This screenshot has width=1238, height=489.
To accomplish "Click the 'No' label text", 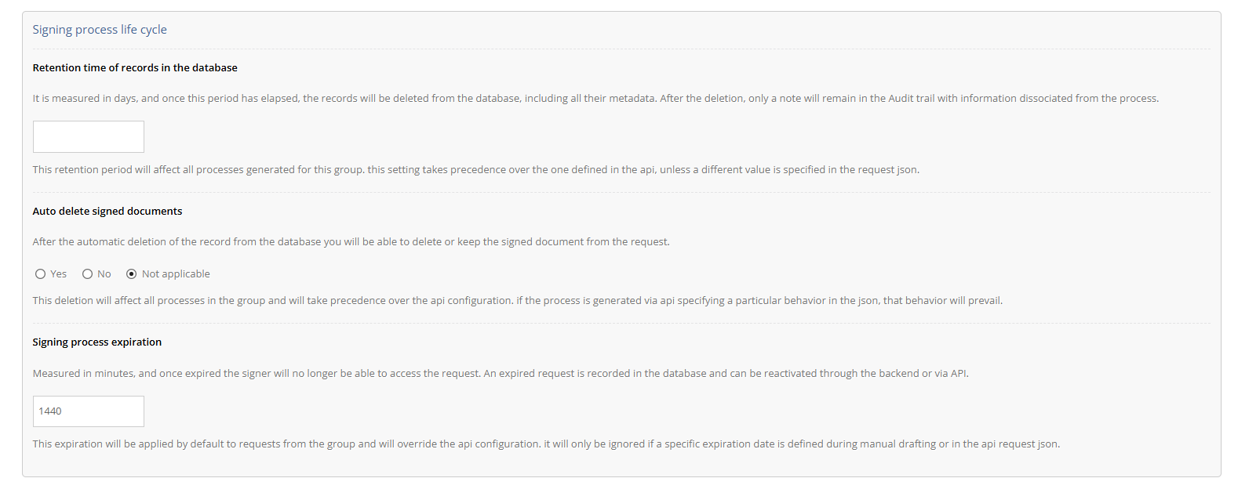I will [104, 274].
